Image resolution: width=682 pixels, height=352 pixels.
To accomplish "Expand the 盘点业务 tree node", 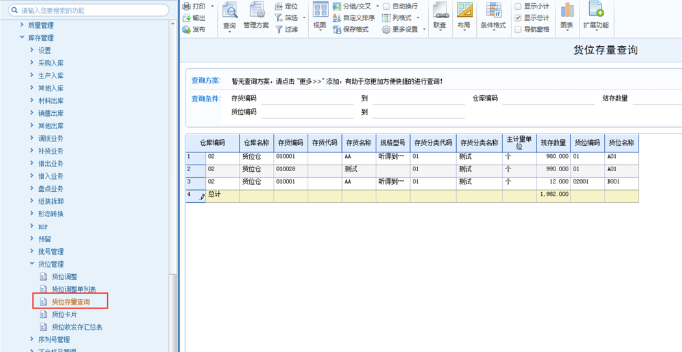I will pyautogui.click(x=32, y=188).
